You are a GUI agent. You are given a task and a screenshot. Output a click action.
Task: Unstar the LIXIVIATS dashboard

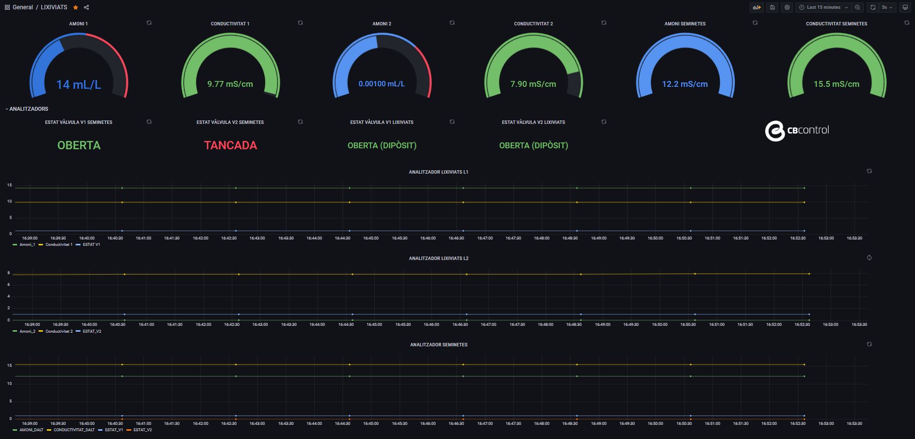point(75,7)
